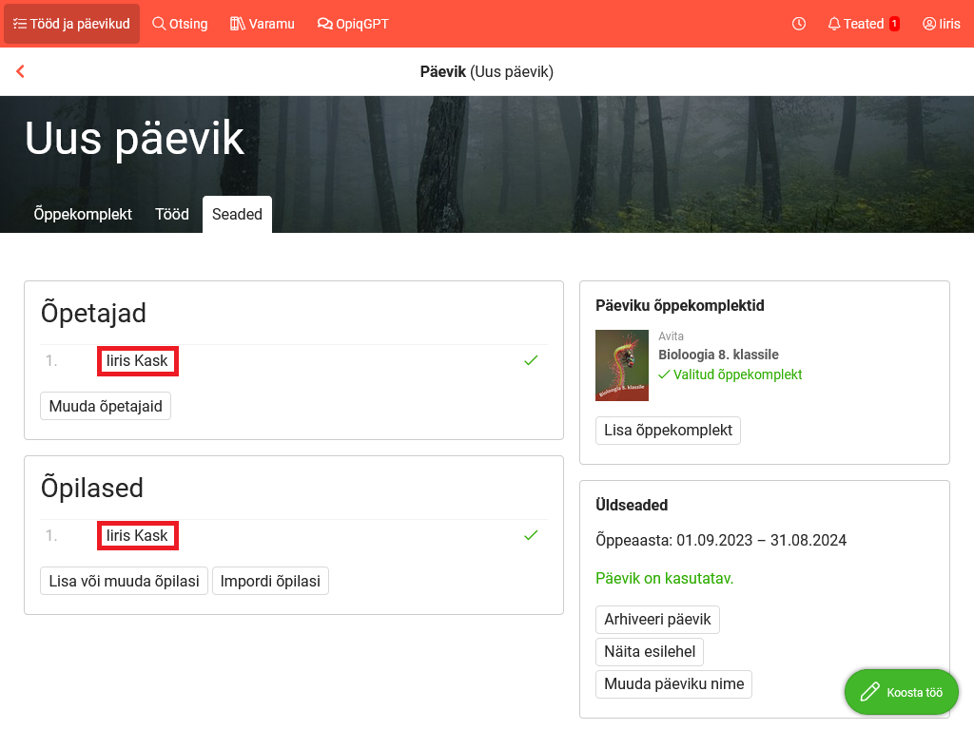Click student Iiris Kask green checkmark
Screen dimensions: 974x730
[531, 535]
